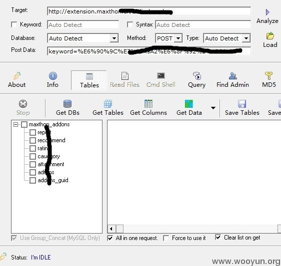Open the Info tab icon

coord(53,76)
